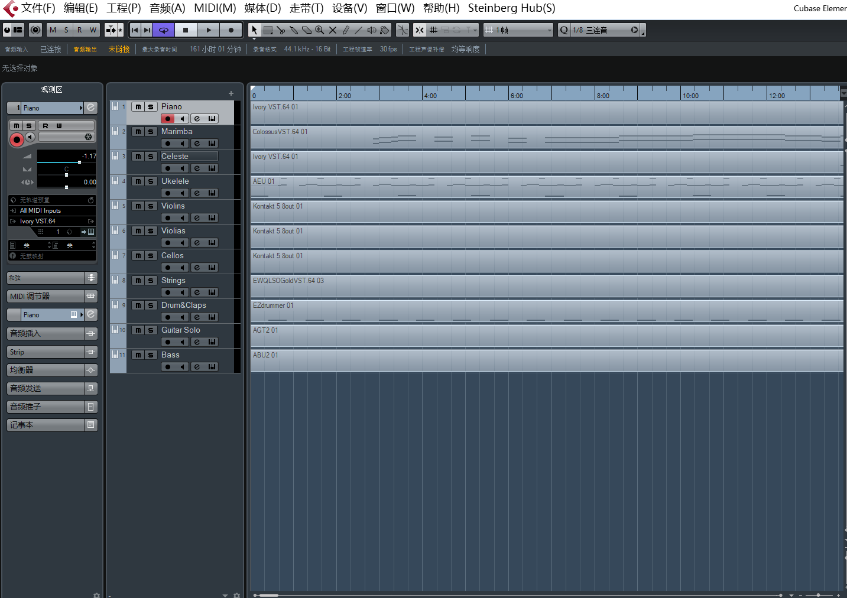Click the reload track preset icon
The image size is (847, 598).
point(90,200)
